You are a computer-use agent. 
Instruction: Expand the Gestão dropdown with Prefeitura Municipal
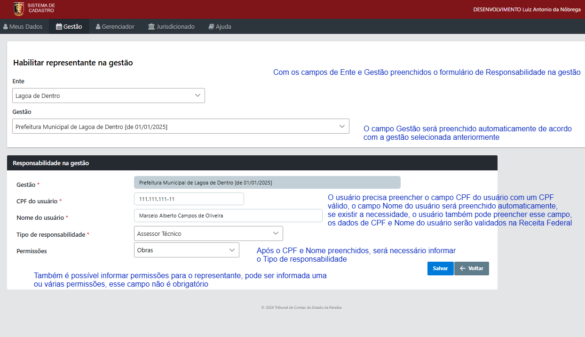coord(181,126)
